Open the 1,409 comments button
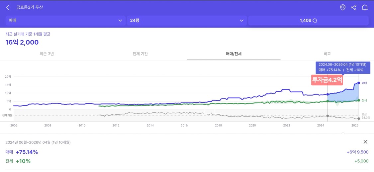This screenshot has height=172, width=374. [x=308, y=21]
